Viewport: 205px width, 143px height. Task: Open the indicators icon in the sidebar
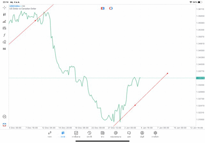tap(4, 21)
